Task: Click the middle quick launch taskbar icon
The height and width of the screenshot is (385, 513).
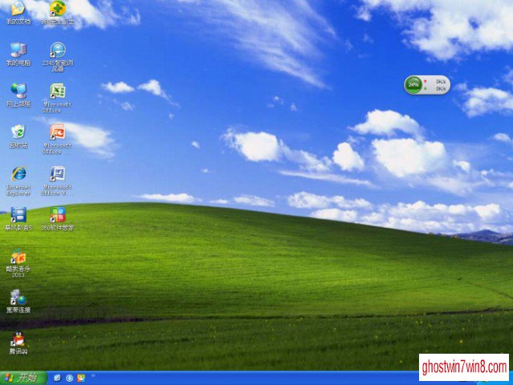Action: click(70, 378)
